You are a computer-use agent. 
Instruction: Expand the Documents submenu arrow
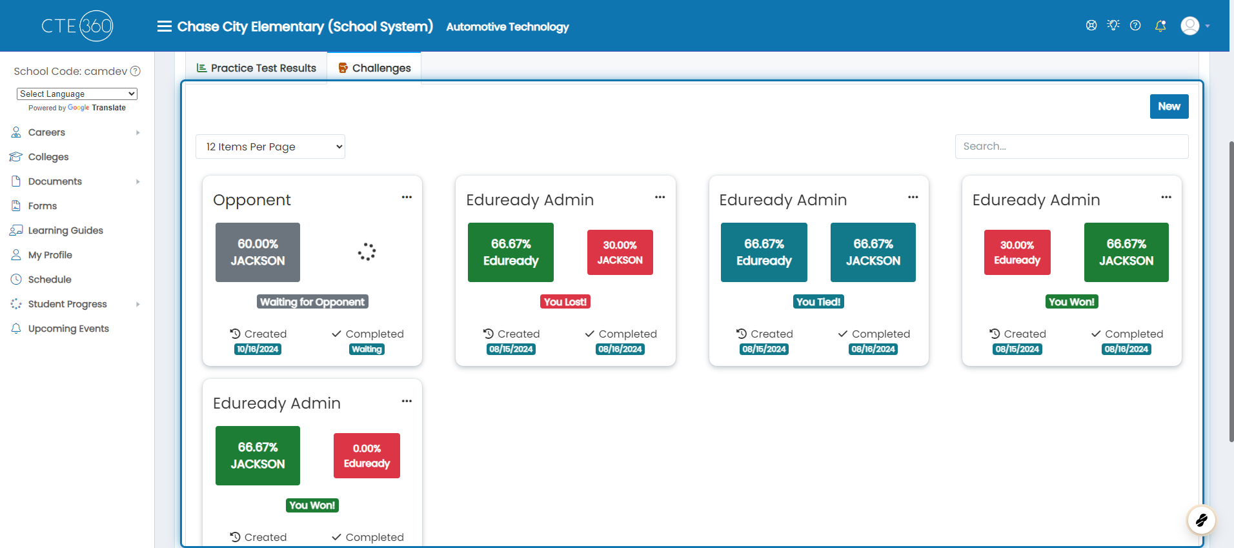point(138,181)
